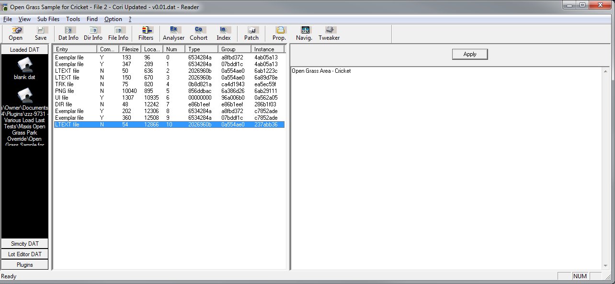Close the Reader window
Image resolution: width=615 pixels, height=284 pixels.
coord(600,5)
